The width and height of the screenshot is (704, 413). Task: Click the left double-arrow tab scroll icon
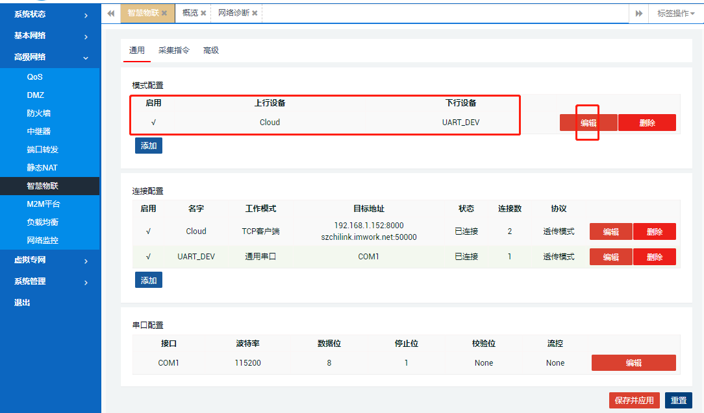110,12
